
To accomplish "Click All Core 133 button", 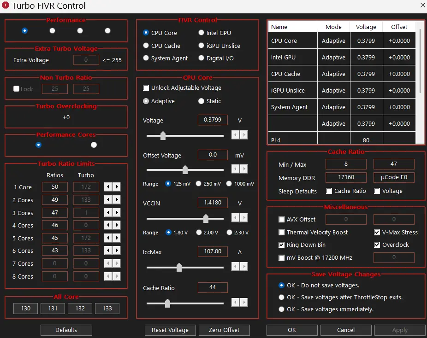I will pos(107,309).
